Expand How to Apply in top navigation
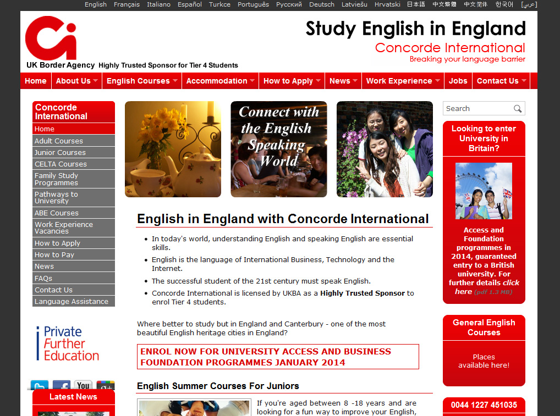The width and height of the screenshot is (560, 416). 292,81
